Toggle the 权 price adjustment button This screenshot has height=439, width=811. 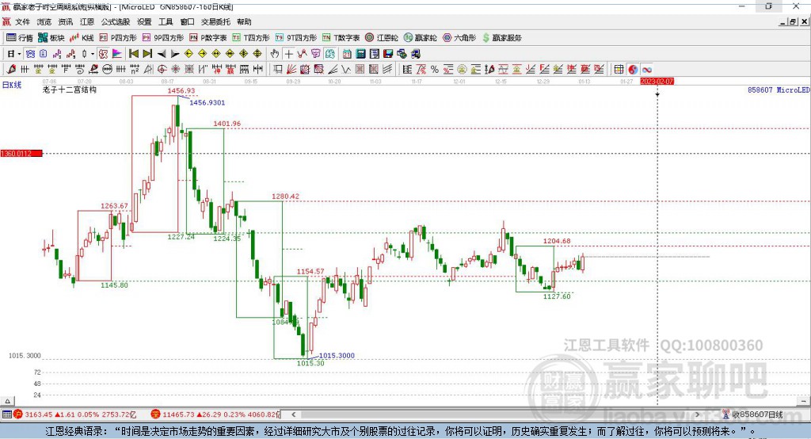(x=104, y=54)
